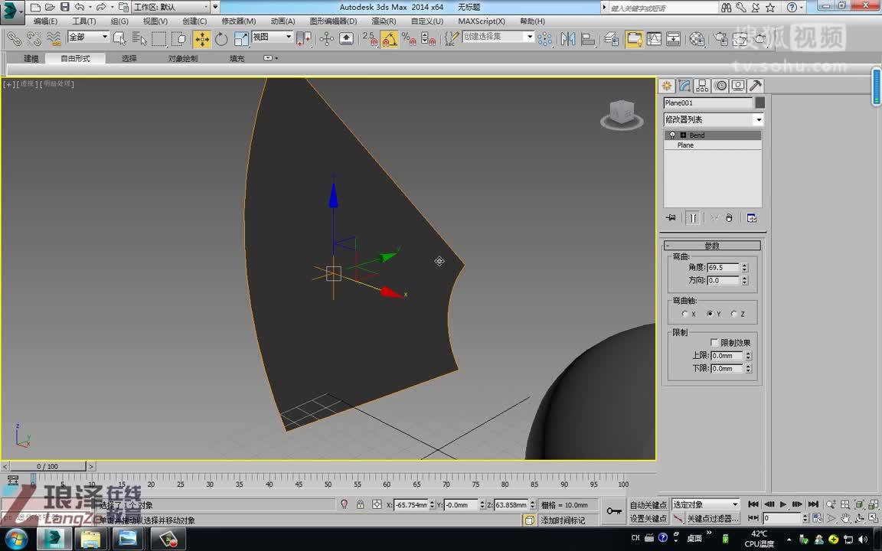Open the Create panel
This screenshot has height=551, width=882.
(668, 86)
